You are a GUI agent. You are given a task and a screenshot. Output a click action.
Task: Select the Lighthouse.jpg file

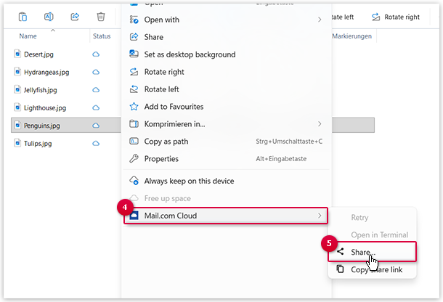pos(45,108)
